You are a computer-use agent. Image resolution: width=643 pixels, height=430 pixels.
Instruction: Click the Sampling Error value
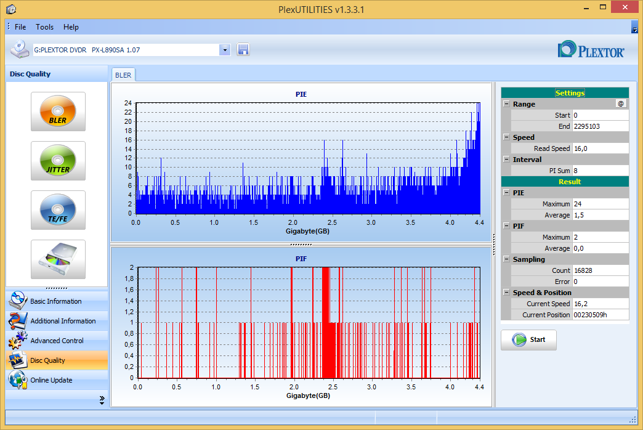pos(601,282)
